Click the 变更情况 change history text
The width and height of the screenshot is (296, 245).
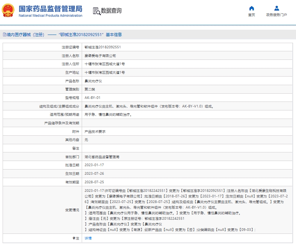coord(186,210)
